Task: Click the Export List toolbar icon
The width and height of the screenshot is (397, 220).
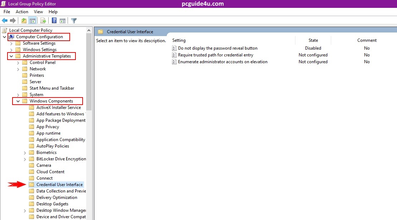Action: (43, 21)
